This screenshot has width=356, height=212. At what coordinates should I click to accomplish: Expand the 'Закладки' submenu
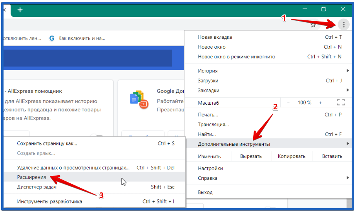269,91
